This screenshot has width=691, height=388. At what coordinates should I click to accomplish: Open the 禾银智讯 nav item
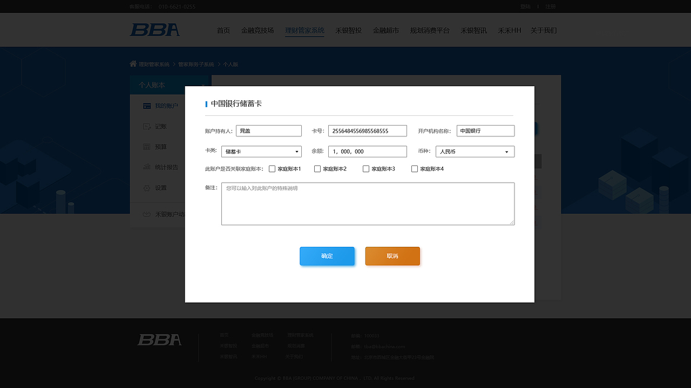point(473,30)
